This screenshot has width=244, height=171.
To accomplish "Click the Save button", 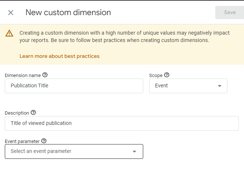I will pos(230,13).
